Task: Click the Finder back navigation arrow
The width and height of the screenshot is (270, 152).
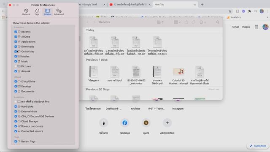Action: (x=88, y=22)
